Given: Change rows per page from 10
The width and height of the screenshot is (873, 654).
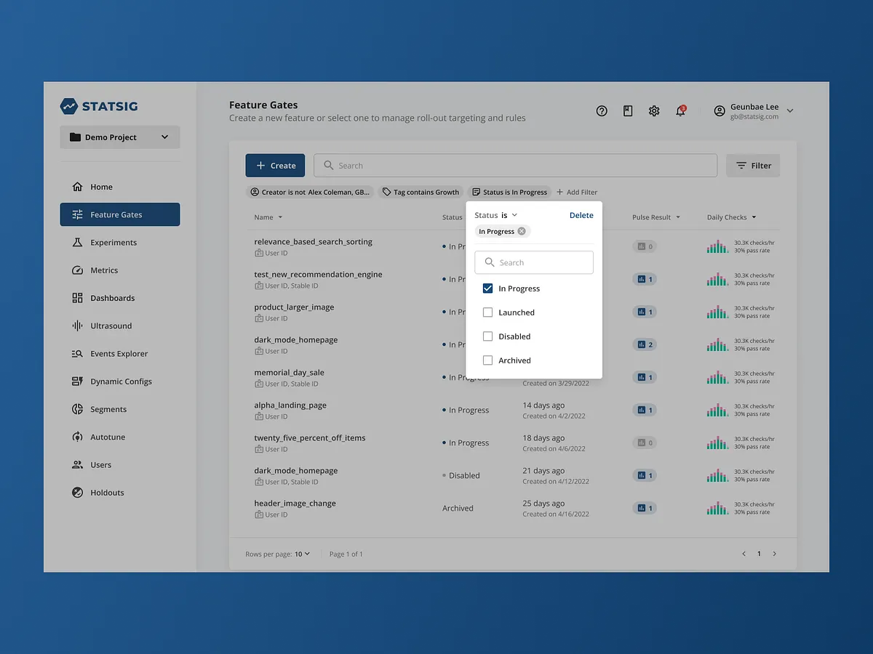Looking at the screenshot, I should (x=302, y=553).
